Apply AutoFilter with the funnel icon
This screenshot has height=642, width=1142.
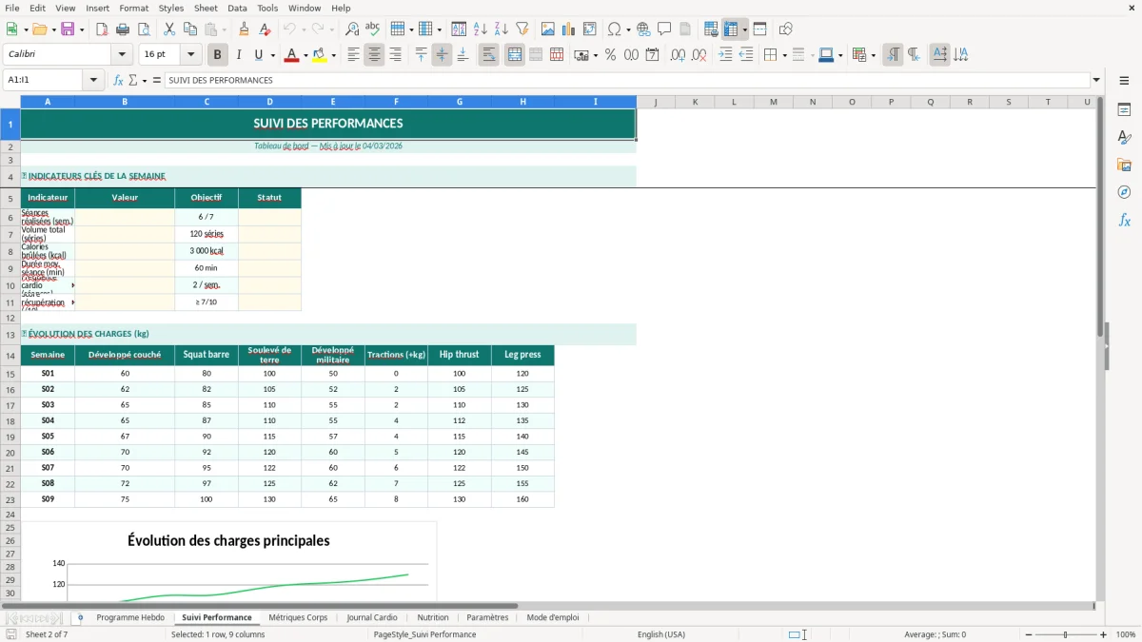pyautogui.click(x=522, y=29)
